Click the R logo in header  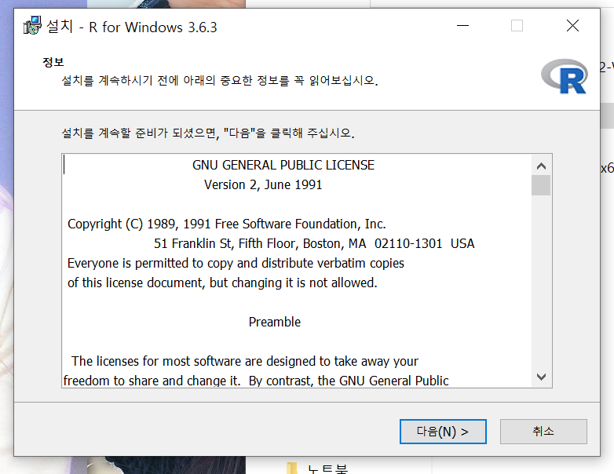coord(565,76)
